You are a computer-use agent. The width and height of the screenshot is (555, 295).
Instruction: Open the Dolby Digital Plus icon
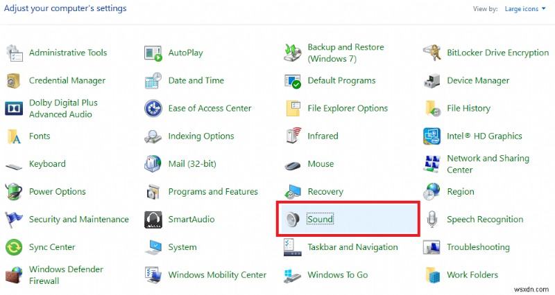click(x=14, y=109)
